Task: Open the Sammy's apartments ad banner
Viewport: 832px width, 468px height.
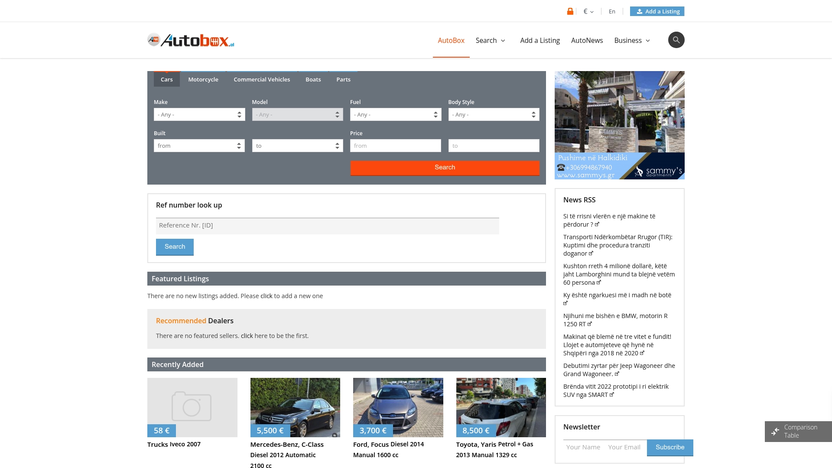Action: [620, 125]
